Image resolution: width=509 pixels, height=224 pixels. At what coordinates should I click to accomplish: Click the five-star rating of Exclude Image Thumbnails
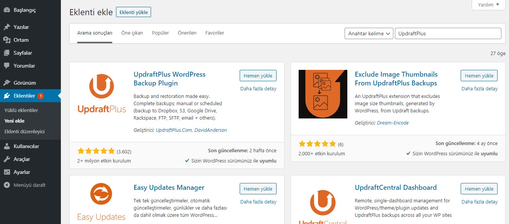coord(317,144)
